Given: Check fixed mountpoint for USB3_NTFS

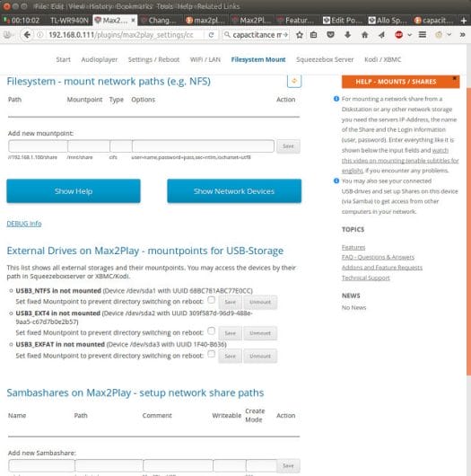Looking at the screenshot, I should pos(212,300).
